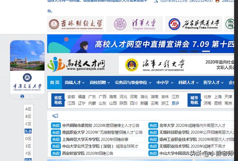Jump to F区 in side index
Viewport: 238px width, 161px height.
coord(28,154)
